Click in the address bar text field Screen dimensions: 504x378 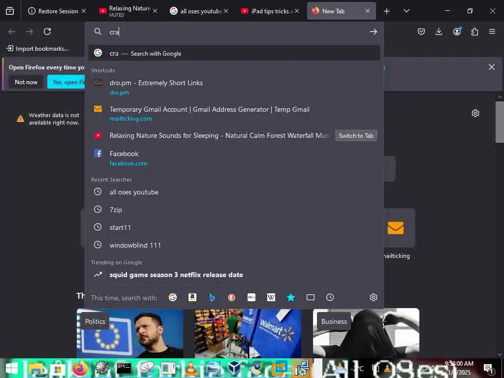click(237, 31)
